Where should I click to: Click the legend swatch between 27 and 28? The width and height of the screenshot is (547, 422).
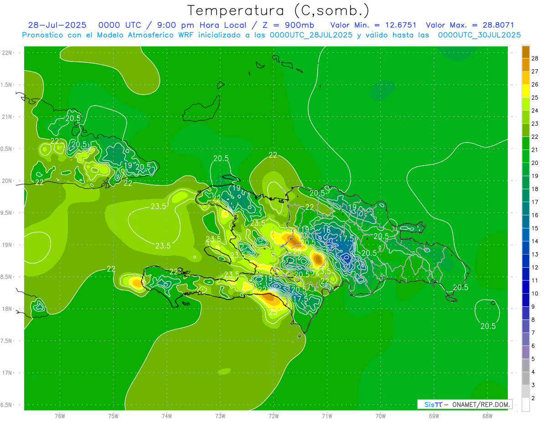(526, 65)
